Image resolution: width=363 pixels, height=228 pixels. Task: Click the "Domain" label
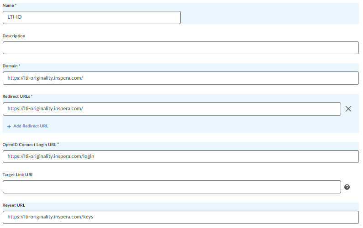(x=11, y=66)
